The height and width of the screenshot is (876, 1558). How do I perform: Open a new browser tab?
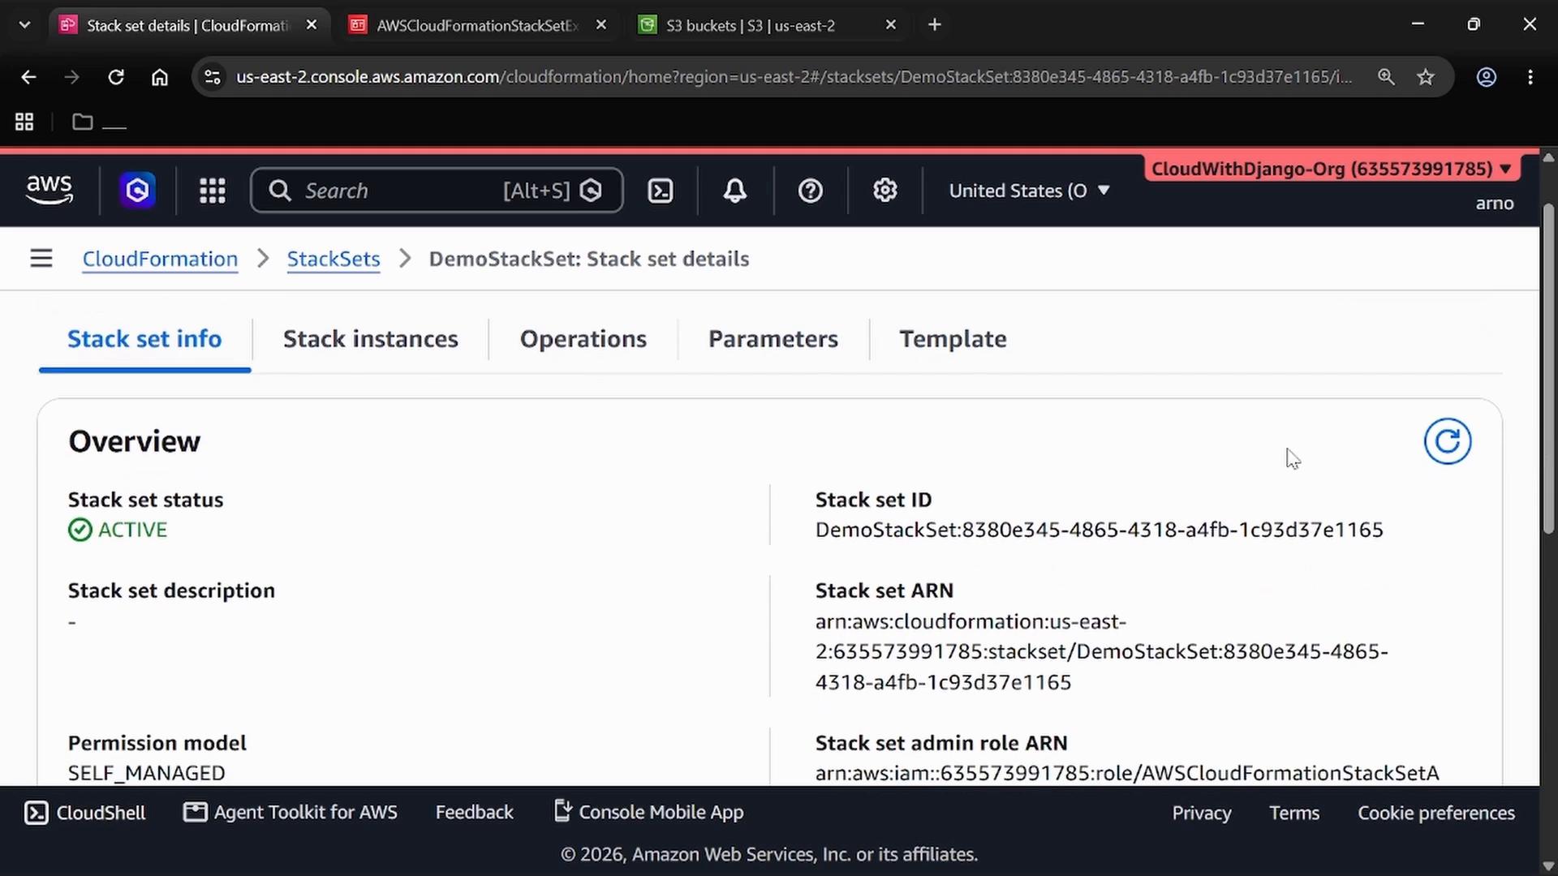[x=935, y=25]
